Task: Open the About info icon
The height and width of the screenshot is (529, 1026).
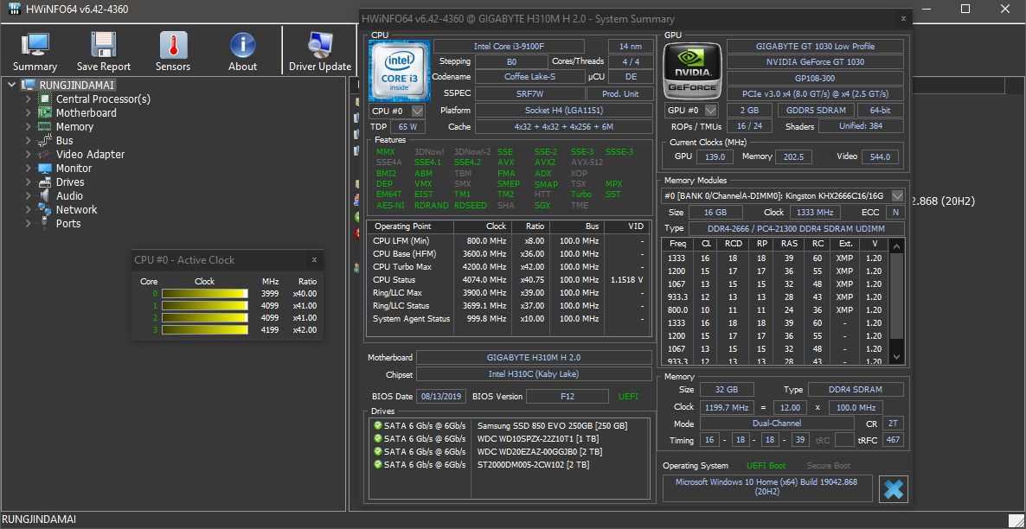Action: point(243,44)
